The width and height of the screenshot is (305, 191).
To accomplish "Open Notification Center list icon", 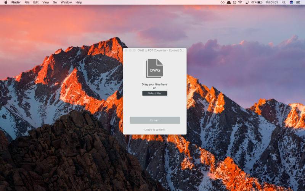I will [x=298, y=2].
